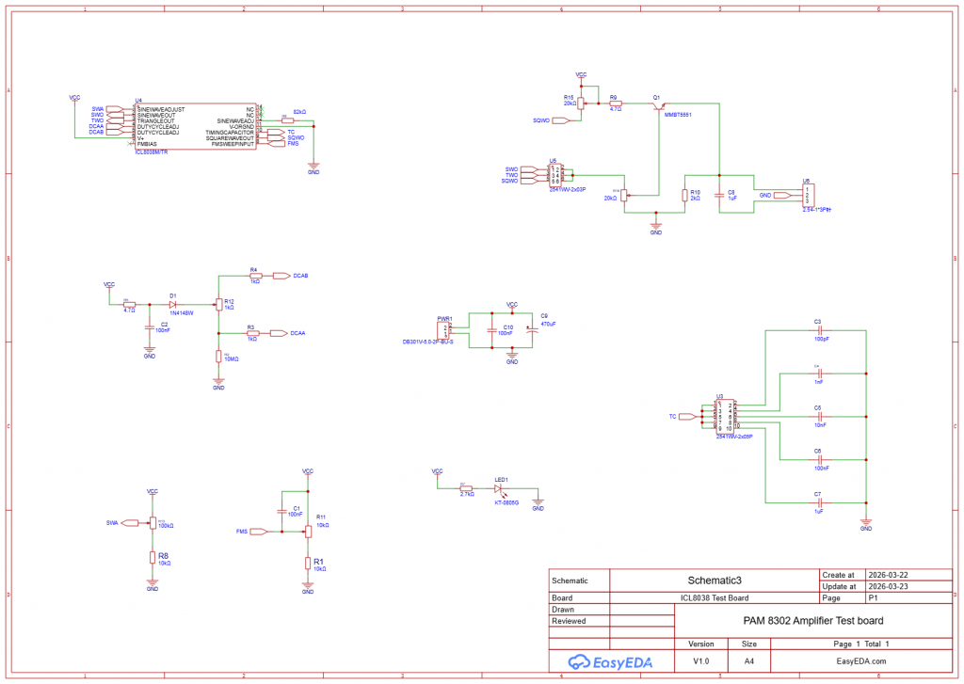
Task: Click the EasyEDA.com text in title block
Action: [x=862, y=661]
